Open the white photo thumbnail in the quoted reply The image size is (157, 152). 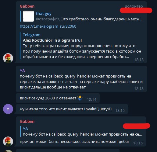click(28, 16)
